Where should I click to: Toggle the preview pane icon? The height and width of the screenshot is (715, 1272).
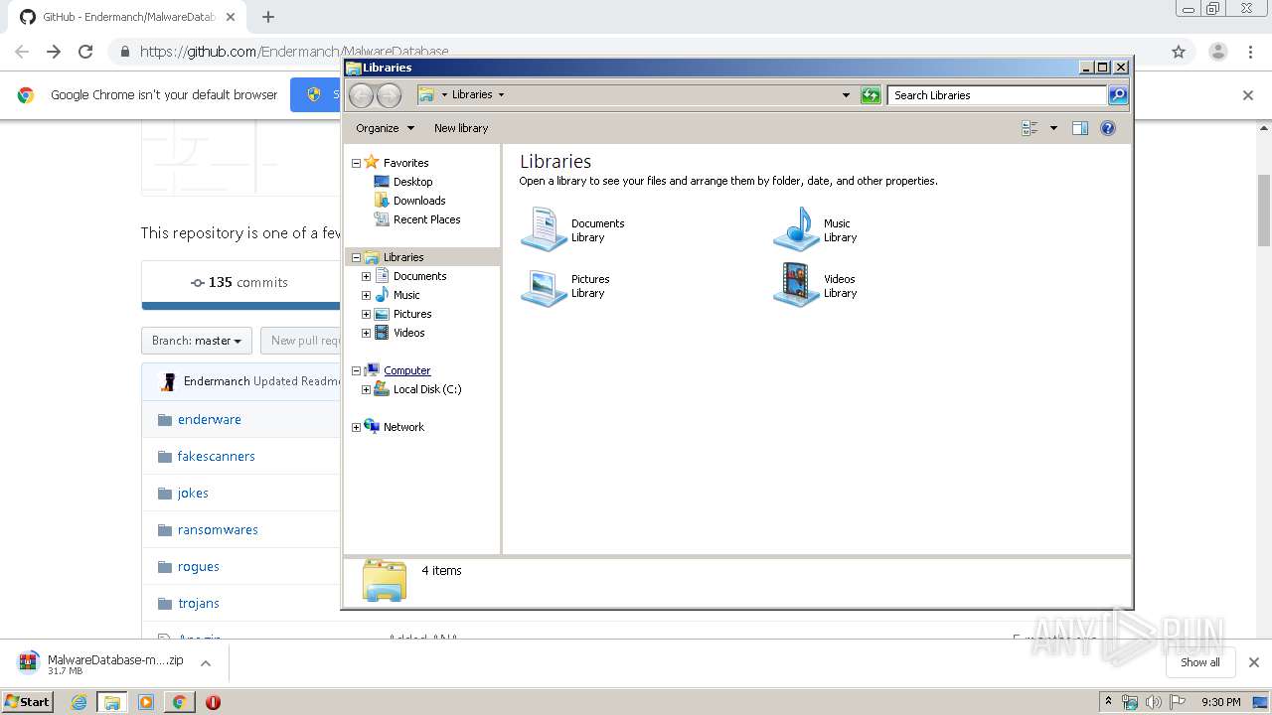coord(1080,128)
